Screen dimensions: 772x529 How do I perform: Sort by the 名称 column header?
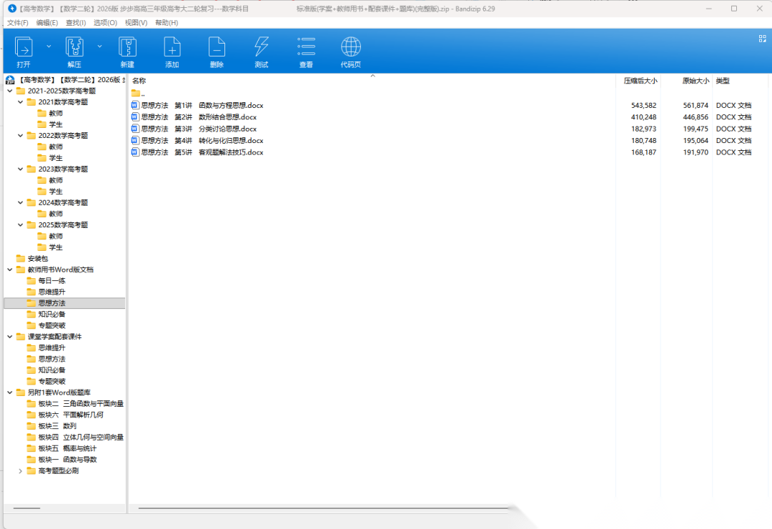[x=139, y=81]
